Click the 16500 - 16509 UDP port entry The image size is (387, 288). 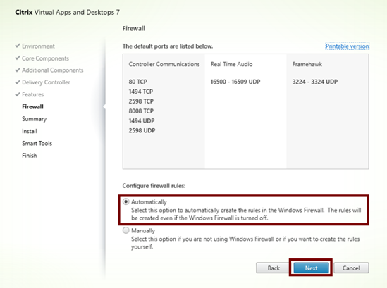click(x=235, y=82)
